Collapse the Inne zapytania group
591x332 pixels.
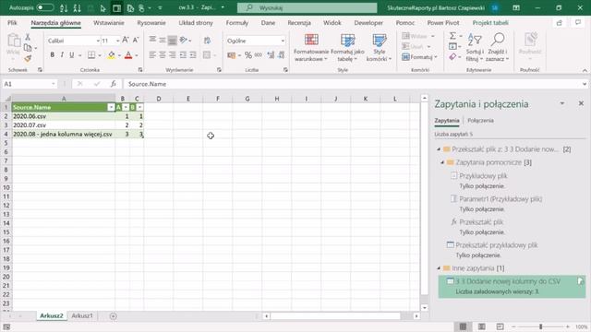coord(439,268)
